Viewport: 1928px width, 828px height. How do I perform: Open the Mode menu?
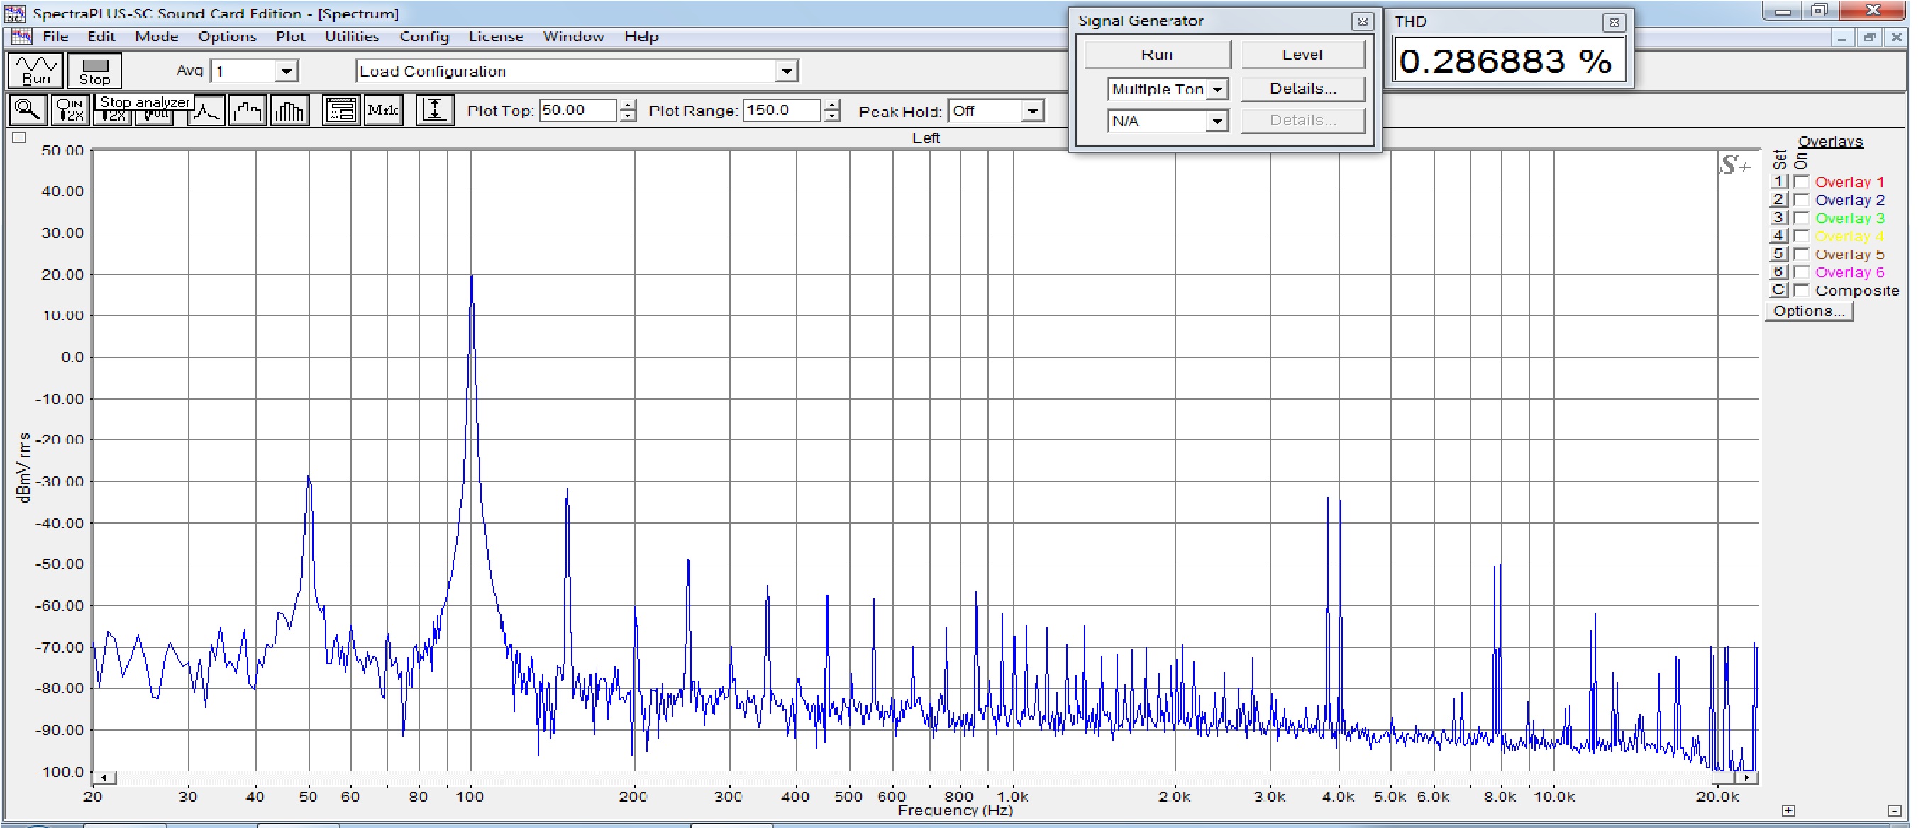click(157, 37)
